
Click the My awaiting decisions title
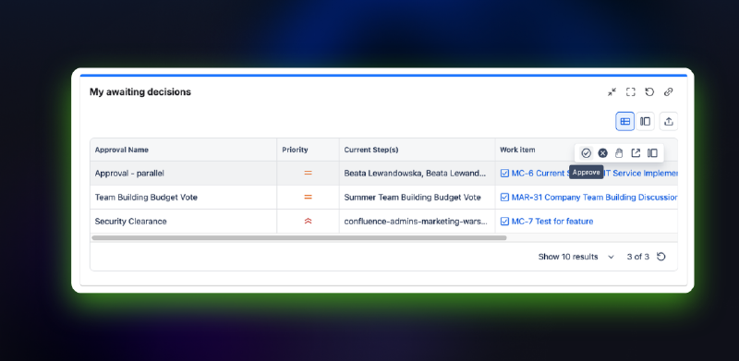tap(140, 92)
